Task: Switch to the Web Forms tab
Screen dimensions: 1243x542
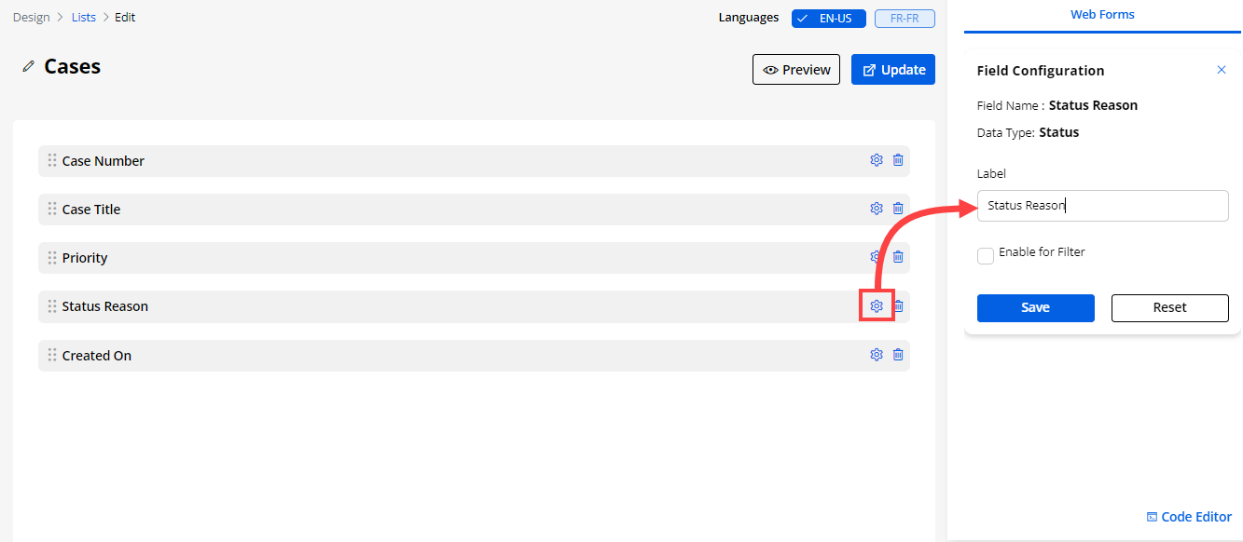Action: [1101, 15]
